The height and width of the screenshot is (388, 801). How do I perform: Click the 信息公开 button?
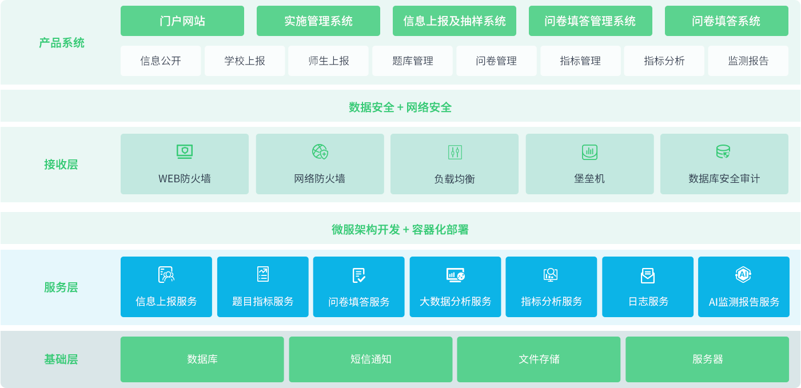(x=161, y=61)
